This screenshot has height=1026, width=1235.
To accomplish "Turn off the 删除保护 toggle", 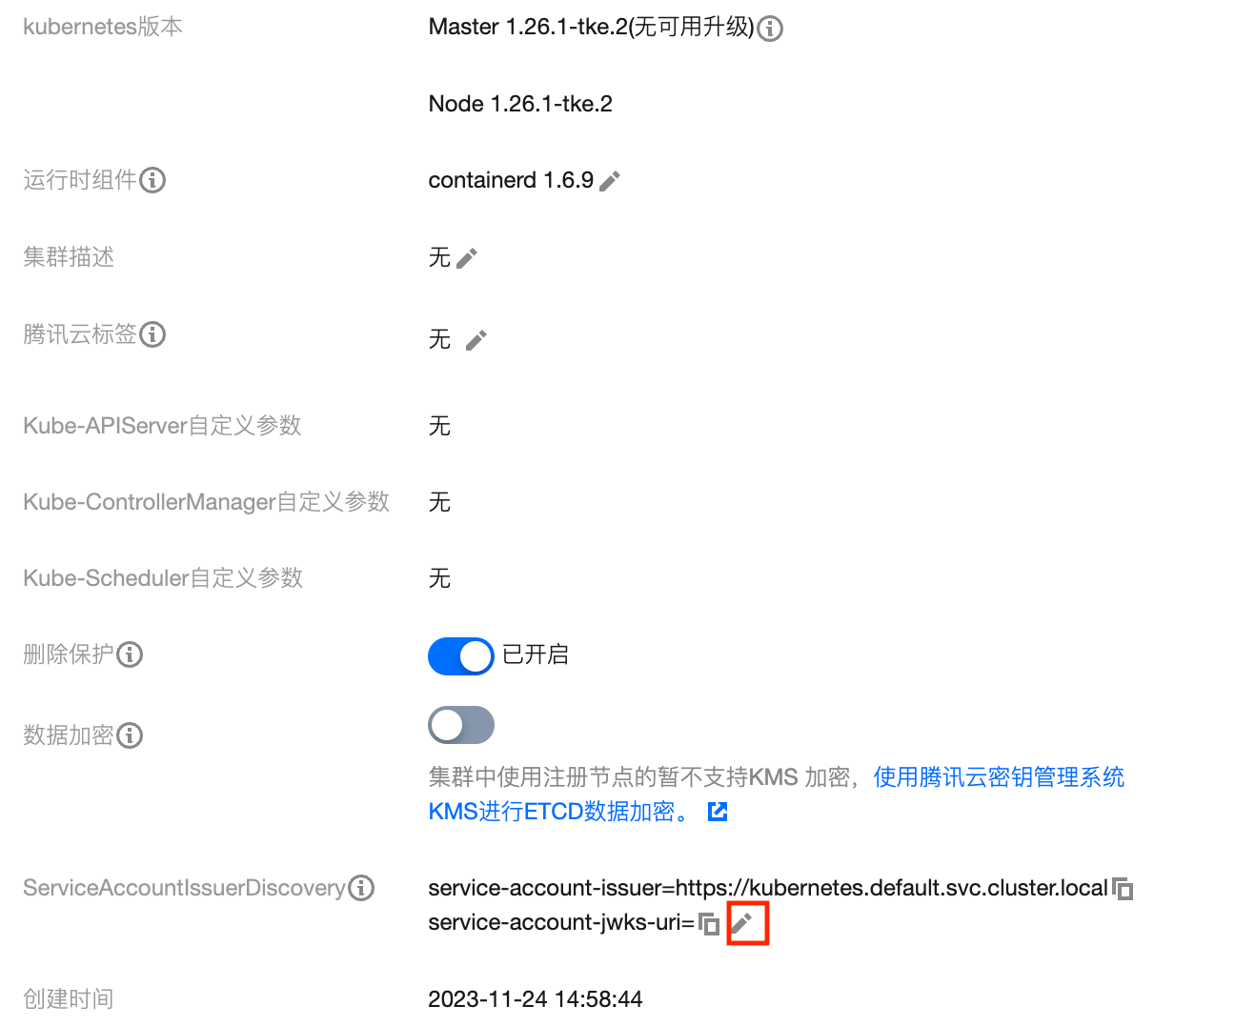I will (x=461, y=656).
